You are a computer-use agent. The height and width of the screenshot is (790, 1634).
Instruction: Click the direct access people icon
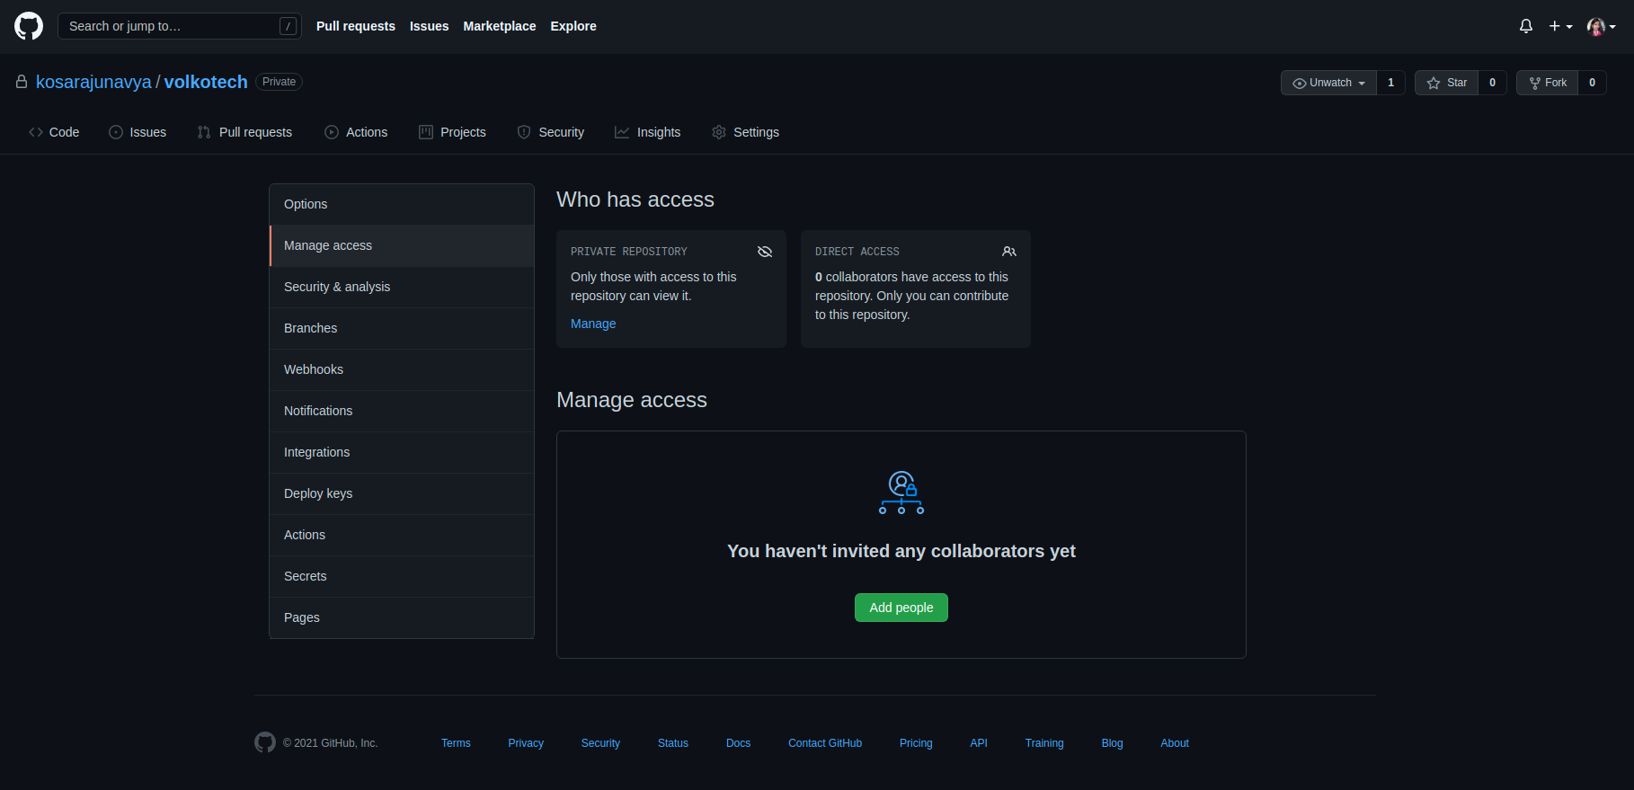[1009, 252]
